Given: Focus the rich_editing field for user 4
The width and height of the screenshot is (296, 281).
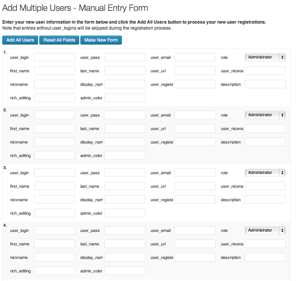Looking at the screenshot, I should pyautogui.click(x=55, y=271).
